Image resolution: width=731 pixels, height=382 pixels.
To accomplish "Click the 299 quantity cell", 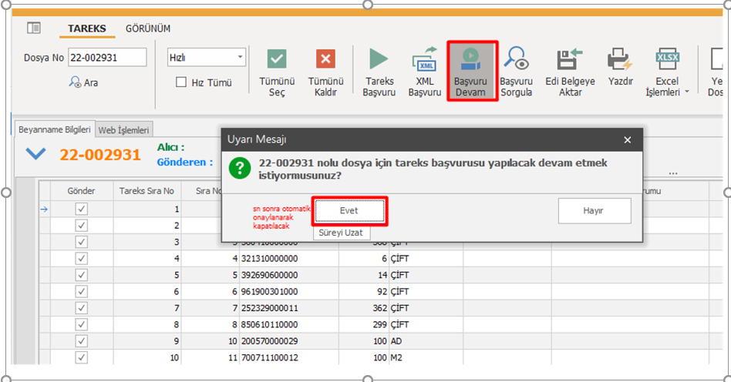I will click(x=364, y=325).
